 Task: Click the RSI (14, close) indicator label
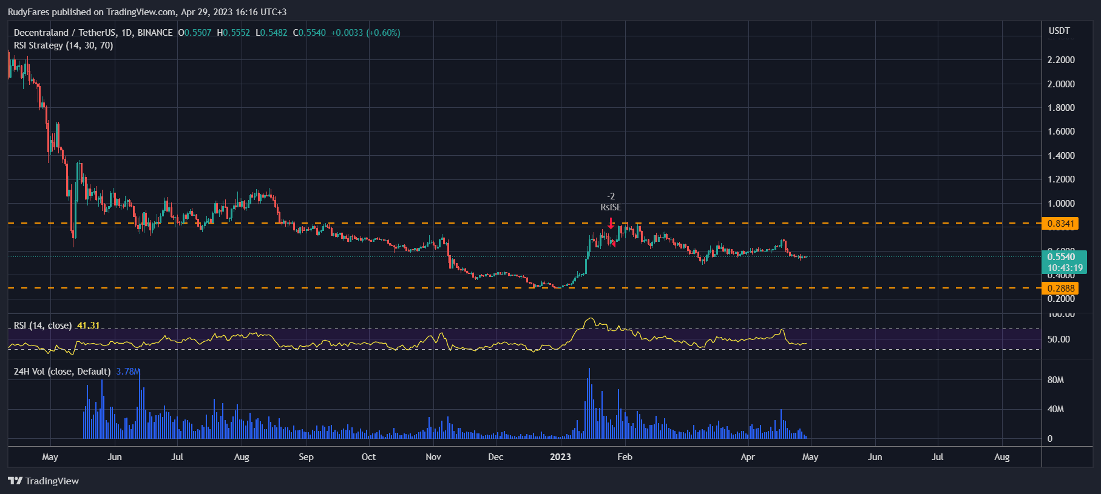point(42,325)
